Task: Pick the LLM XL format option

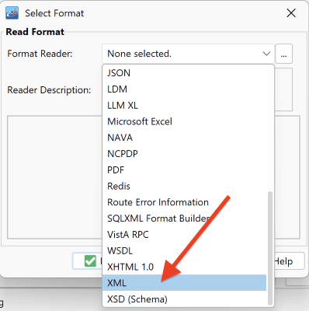Action: click(185, 105)
